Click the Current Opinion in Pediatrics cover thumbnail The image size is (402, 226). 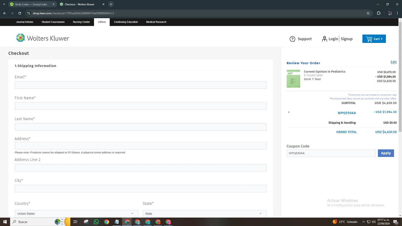pos(293,79)
